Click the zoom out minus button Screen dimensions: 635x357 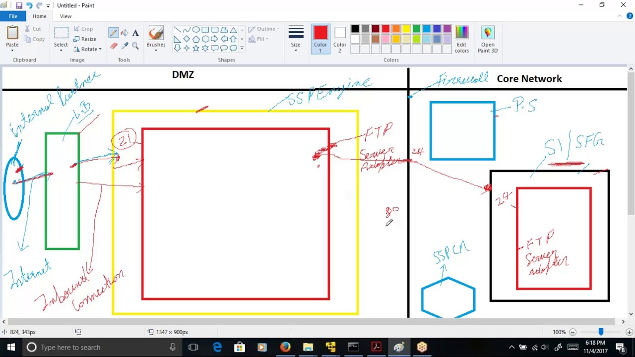tap(573, 332)
